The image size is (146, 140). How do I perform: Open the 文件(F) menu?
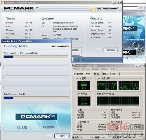pos(77,69)
